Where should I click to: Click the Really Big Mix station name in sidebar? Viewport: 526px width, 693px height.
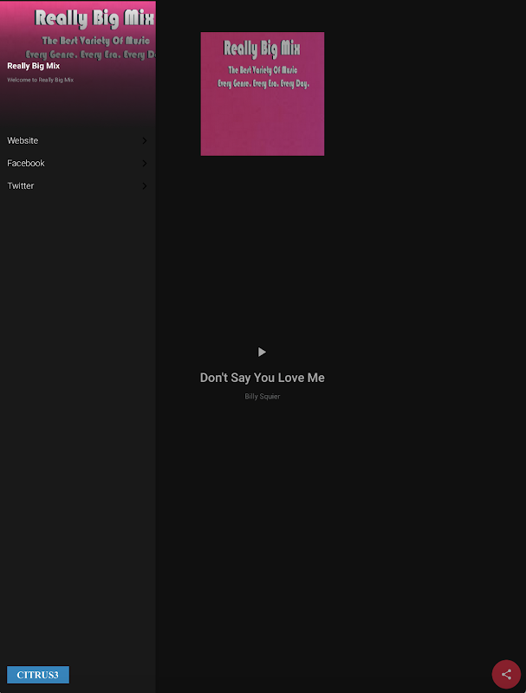34,66
